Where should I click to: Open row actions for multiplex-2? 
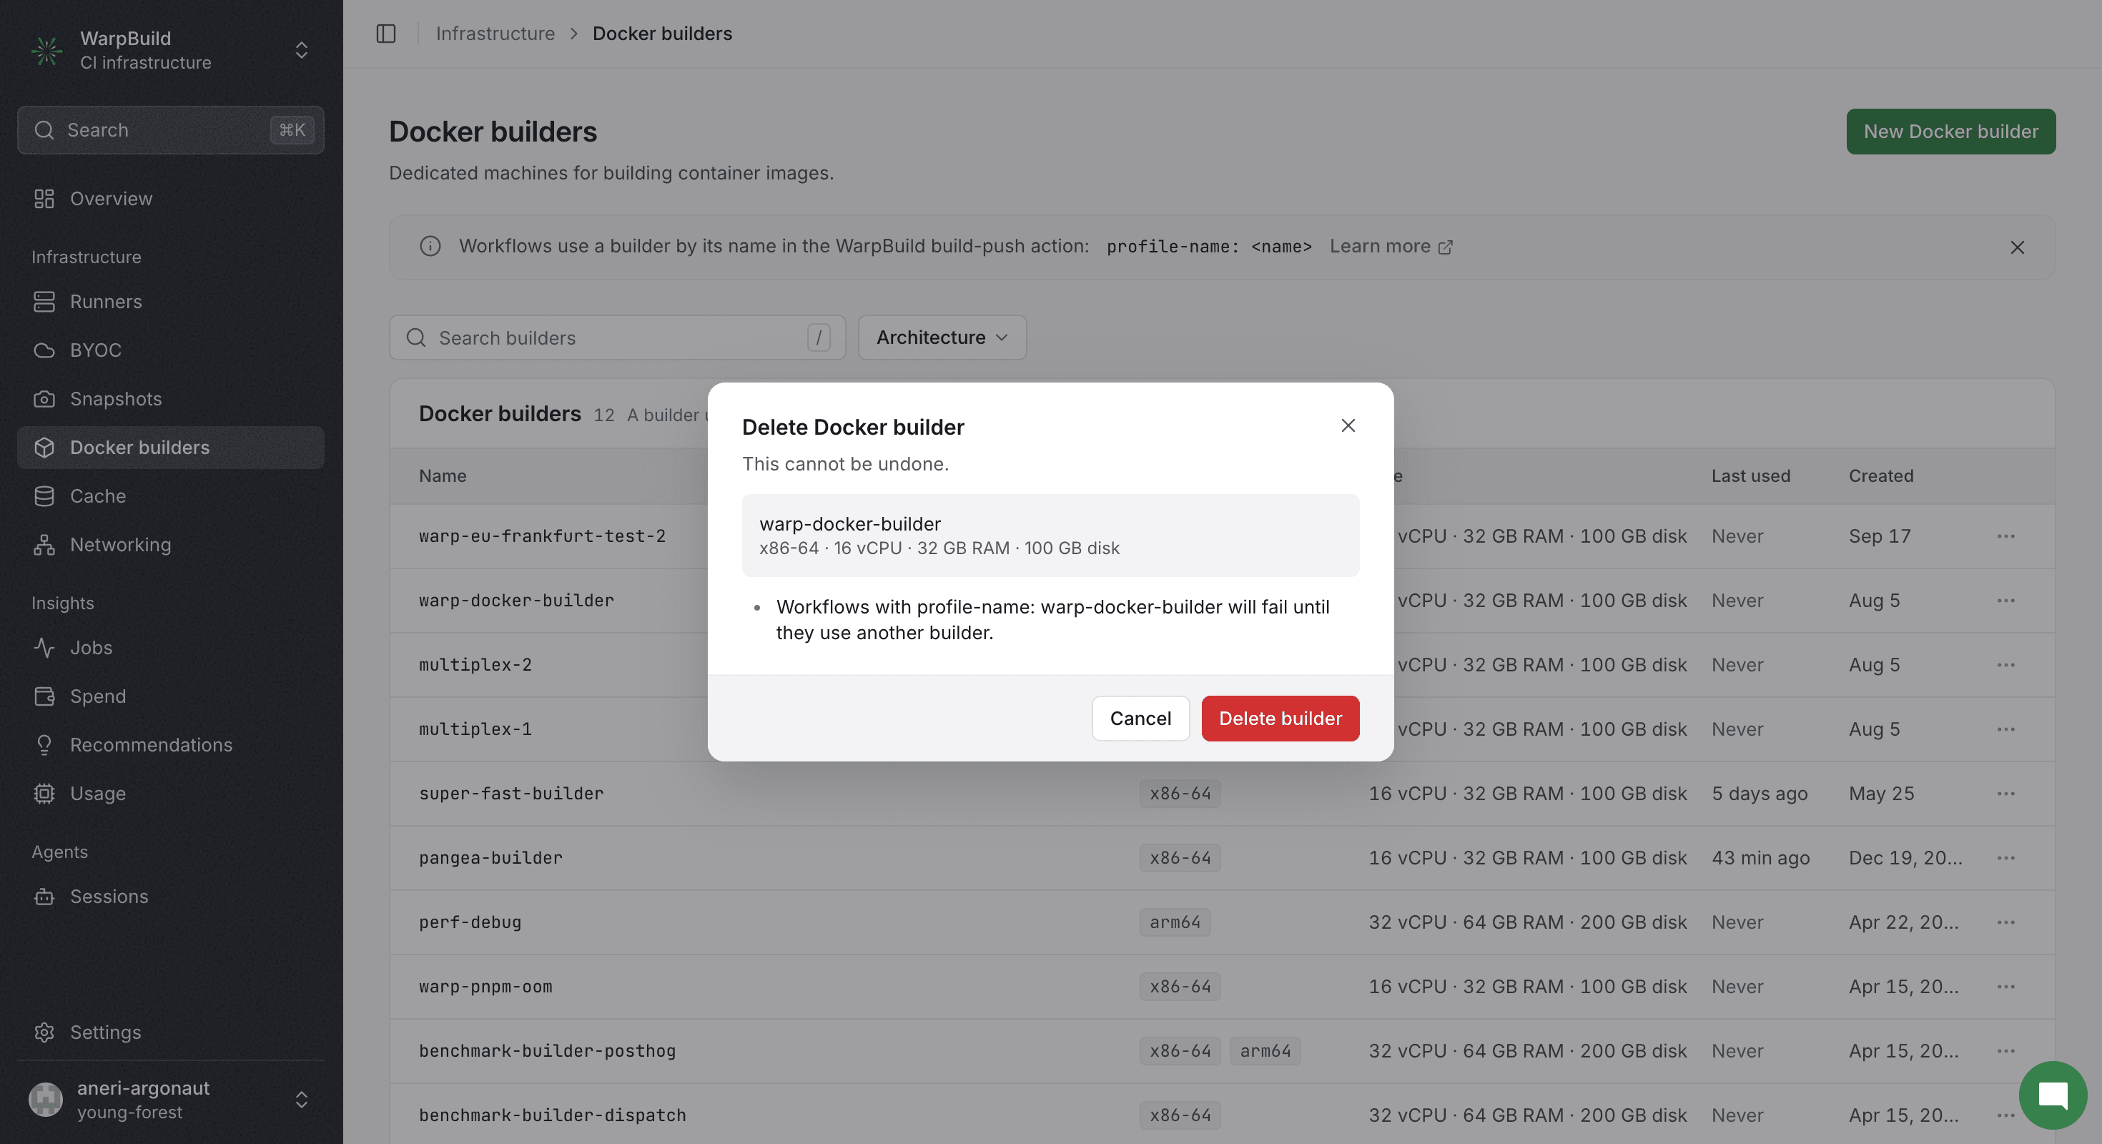coord(2005,665)
